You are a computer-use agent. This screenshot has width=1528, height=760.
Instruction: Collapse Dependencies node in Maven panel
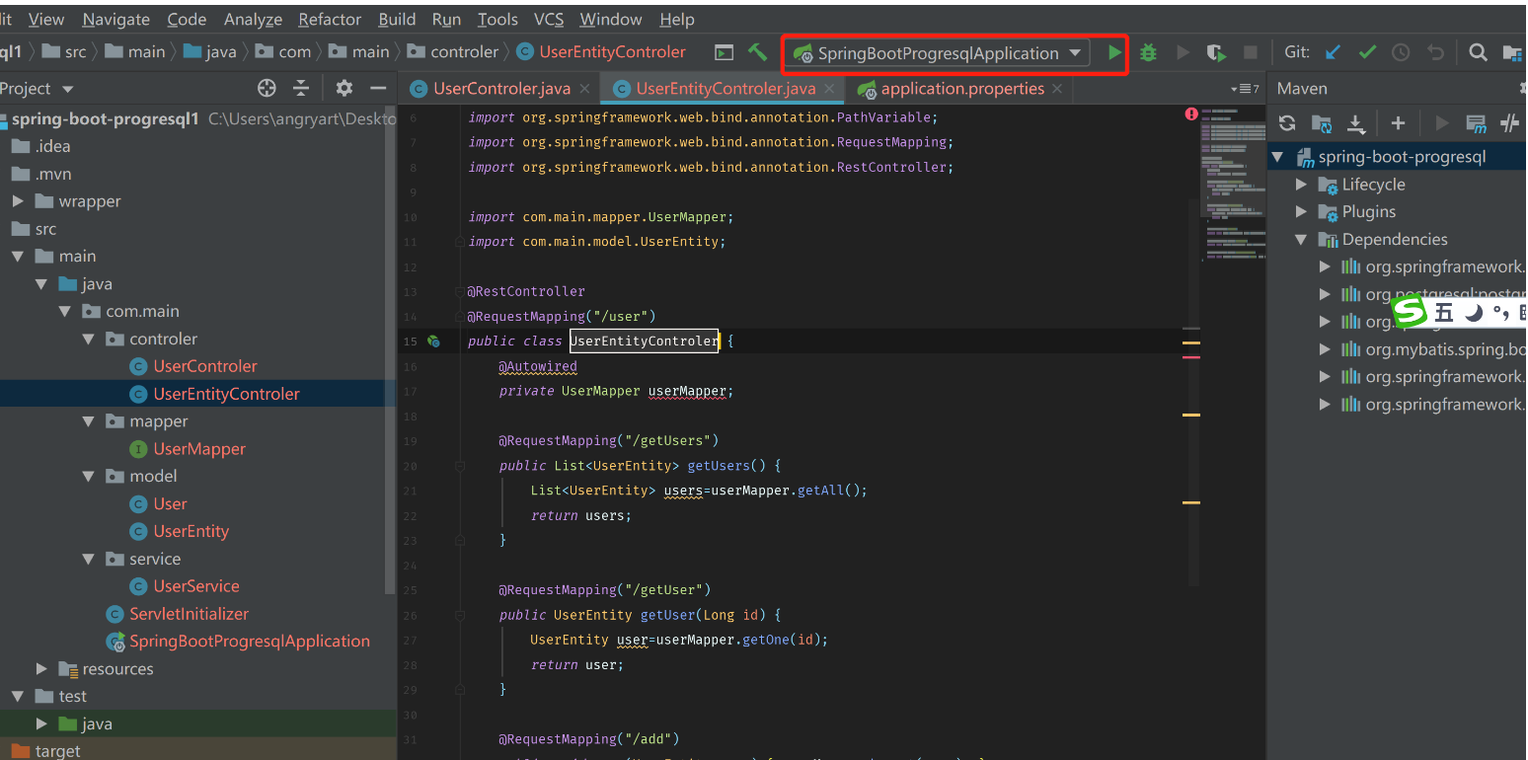click(1301, 240)
